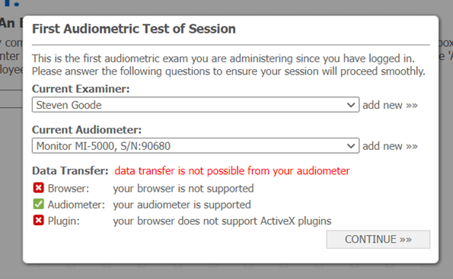Click the 'First Audiometric Test of Session' title

coord(134,29)
